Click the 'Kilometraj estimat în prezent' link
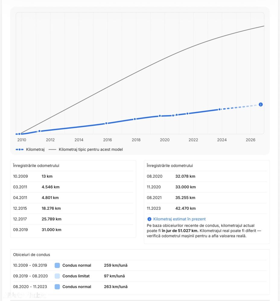 click(x=179, y=219)
